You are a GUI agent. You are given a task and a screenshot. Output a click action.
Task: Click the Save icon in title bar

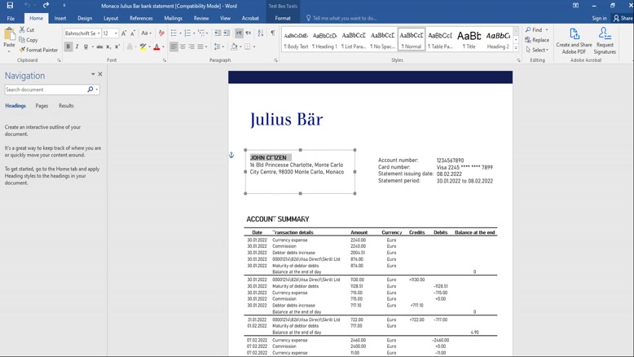click(x=10, y=6)
